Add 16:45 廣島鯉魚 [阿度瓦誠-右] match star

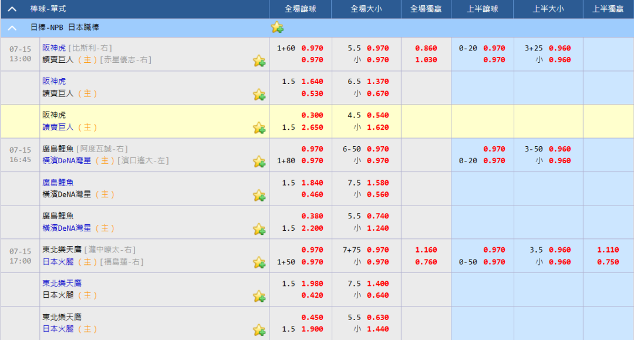[259, 161]
